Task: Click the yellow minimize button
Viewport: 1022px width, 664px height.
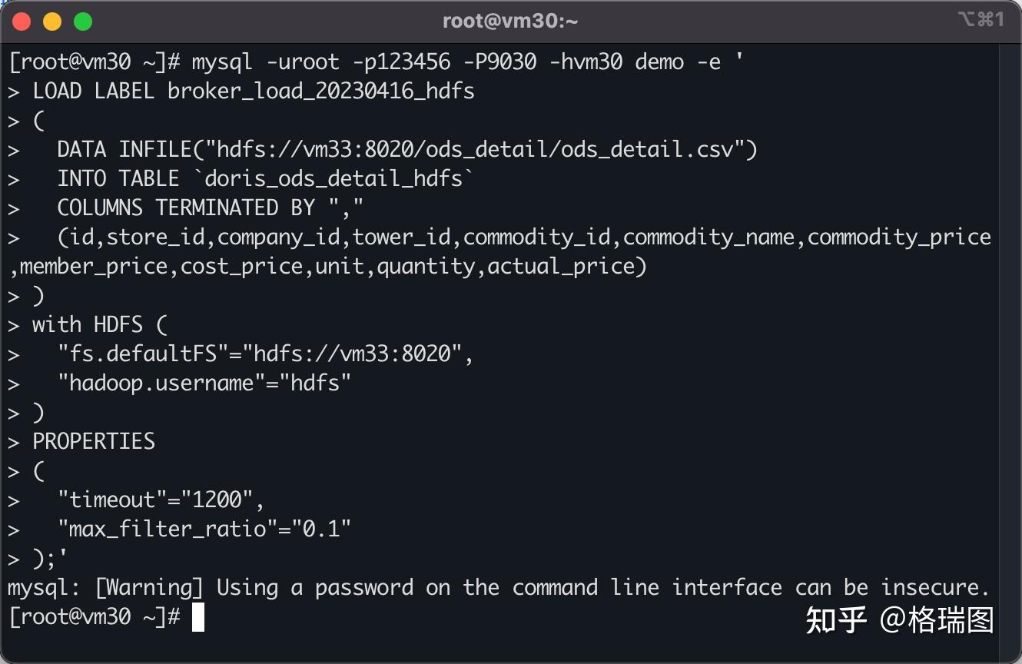Action: (x=50, y=21)
